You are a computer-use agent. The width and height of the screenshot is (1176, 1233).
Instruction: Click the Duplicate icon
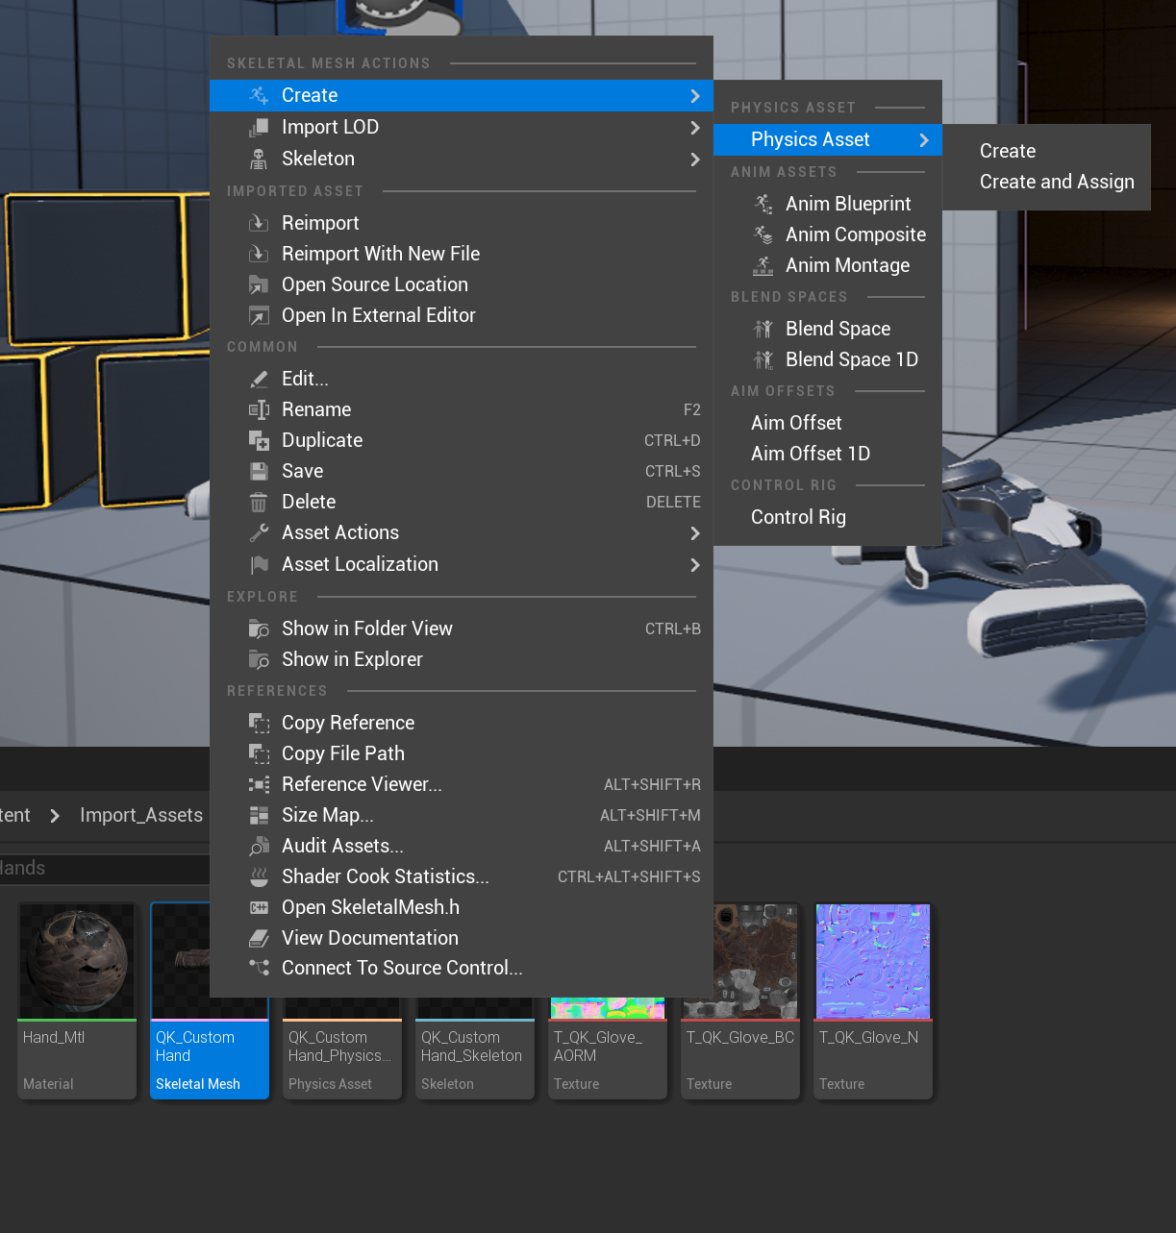(x=259, y=440)
